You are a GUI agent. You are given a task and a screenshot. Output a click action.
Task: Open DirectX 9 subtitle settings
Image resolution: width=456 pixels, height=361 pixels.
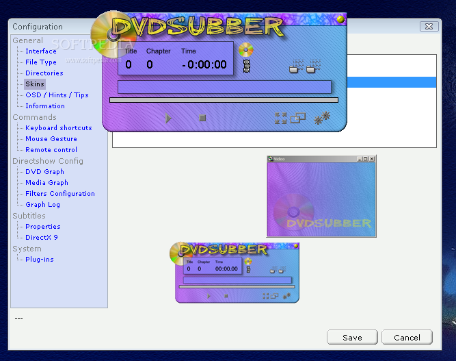(42, 237)
